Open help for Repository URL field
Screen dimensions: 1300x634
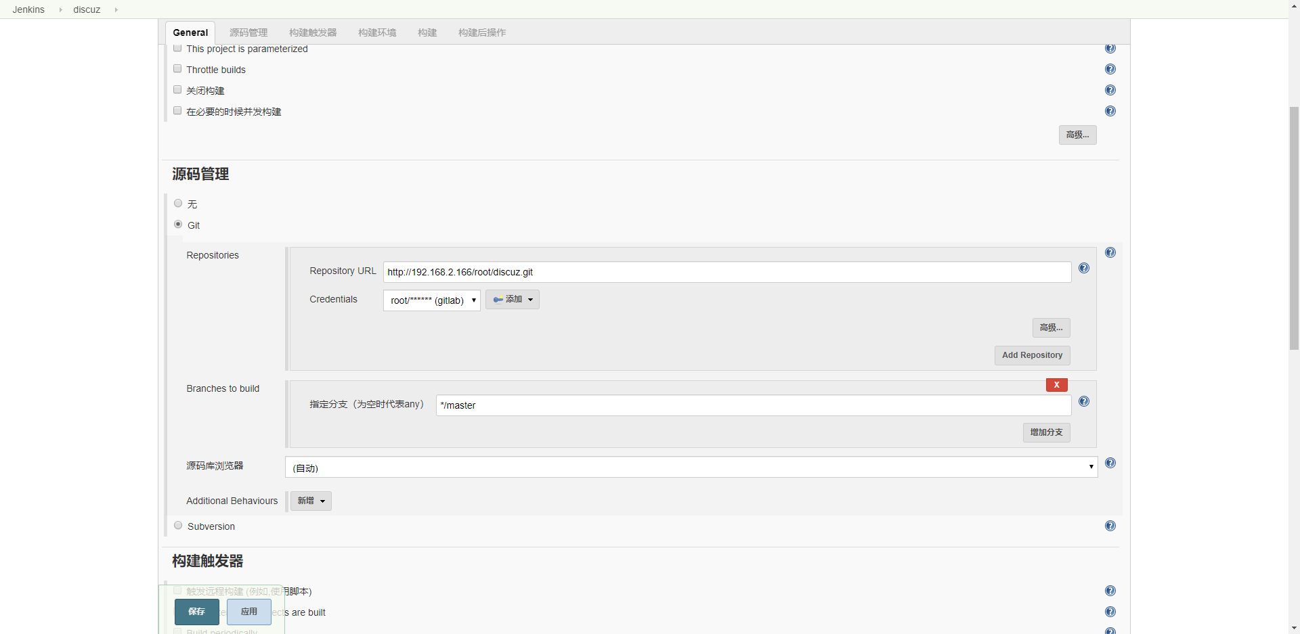tap(1084, 268)
